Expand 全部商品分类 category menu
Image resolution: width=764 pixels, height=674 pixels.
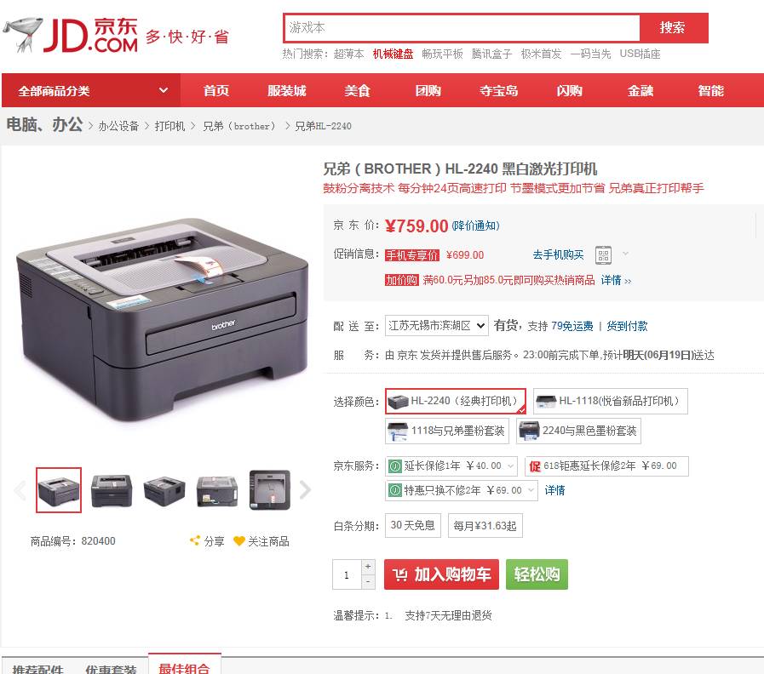pyautogui.click(x=91, y=90)
